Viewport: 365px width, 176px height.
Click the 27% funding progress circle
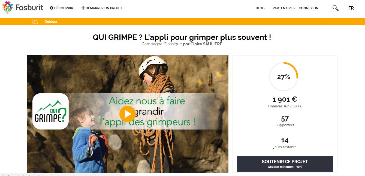283,77
